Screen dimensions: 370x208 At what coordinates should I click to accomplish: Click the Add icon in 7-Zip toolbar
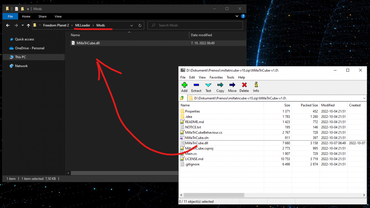[x=184, y=87]
